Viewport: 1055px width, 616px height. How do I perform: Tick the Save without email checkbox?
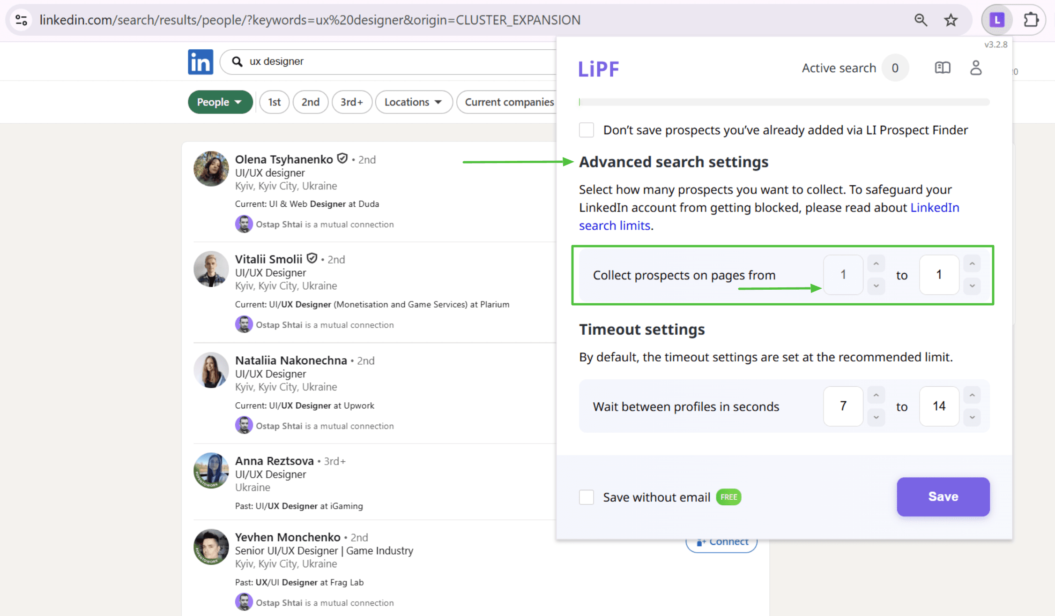587,497
